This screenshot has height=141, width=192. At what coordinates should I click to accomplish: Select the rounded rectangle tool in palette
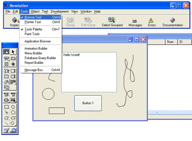pos(13,112)
